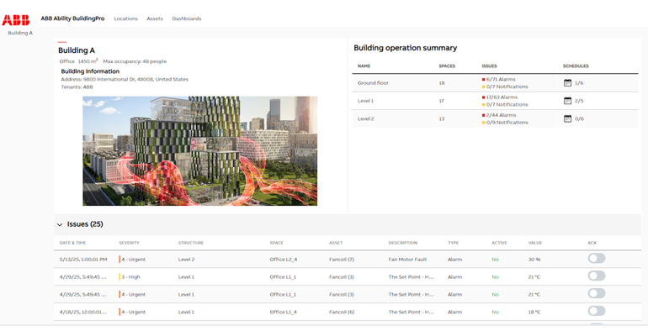Viewport: 648px width, 336px height.
Task: Click 0/7 Notifications for Ground floor
Action: [507, 87]
